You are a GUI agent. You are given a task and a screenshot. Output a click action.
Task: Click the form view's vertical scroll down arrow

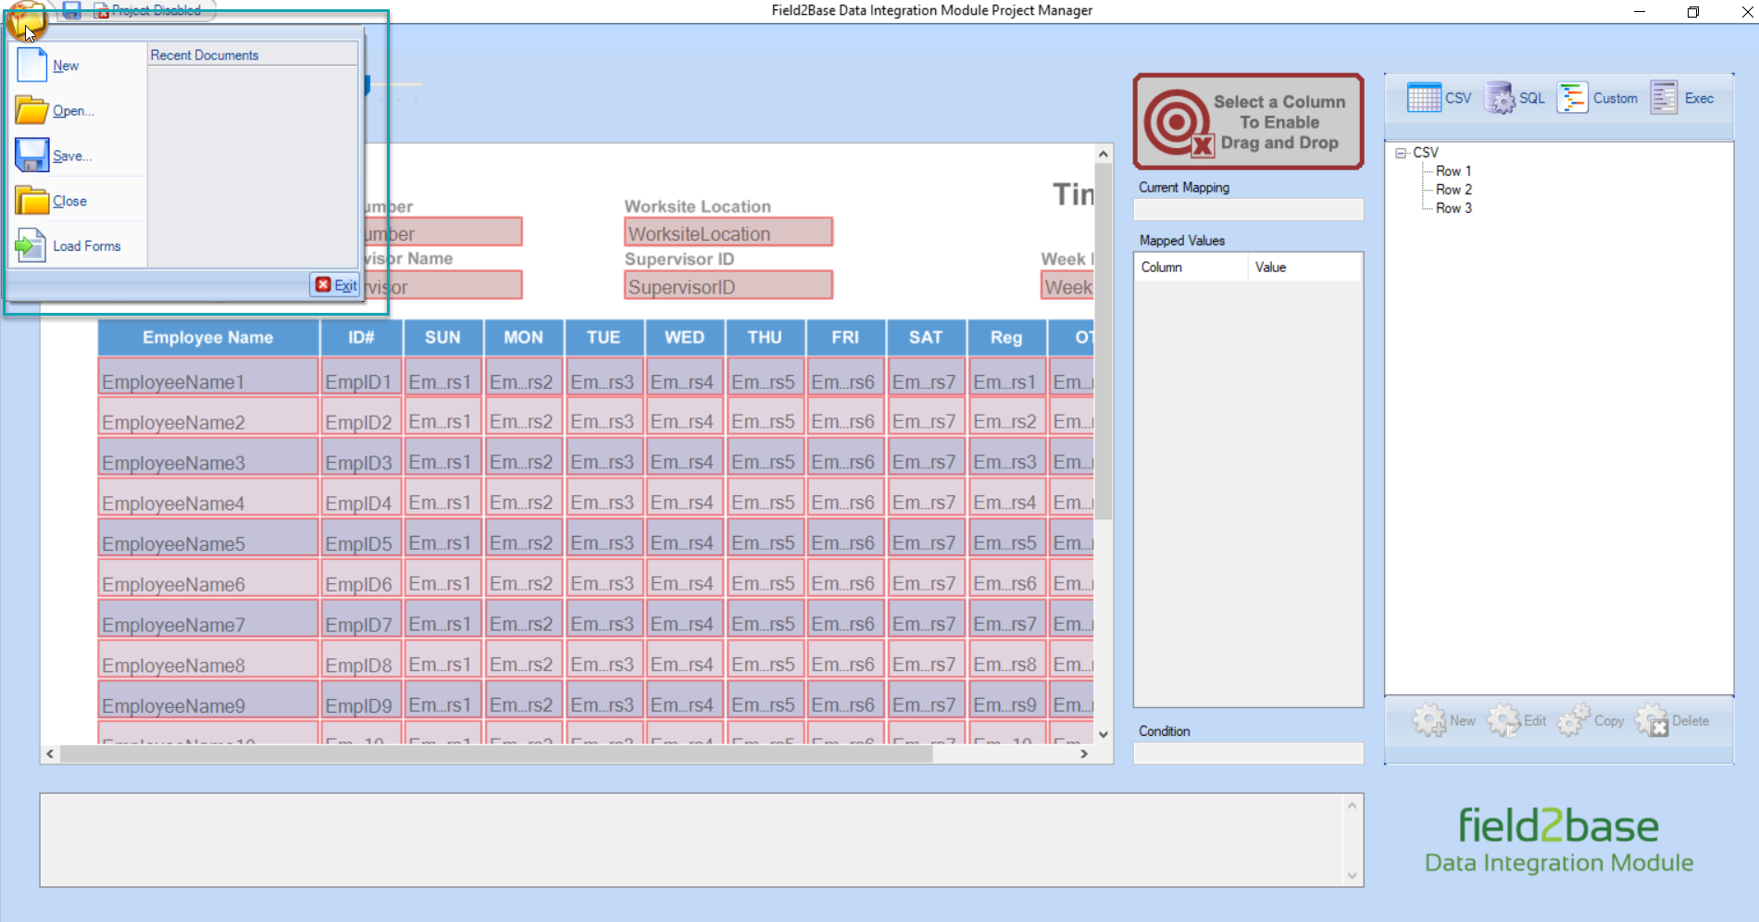click(1104, 734)
